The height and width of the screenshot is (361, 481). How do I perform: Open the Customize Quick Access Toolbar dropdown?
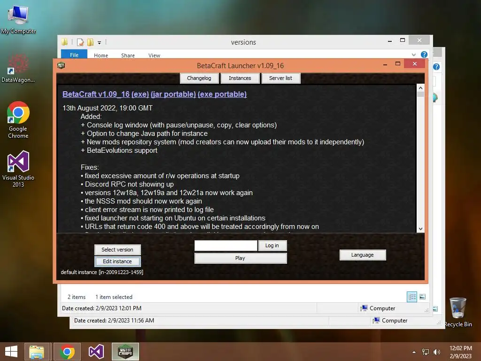pos(100,43)
